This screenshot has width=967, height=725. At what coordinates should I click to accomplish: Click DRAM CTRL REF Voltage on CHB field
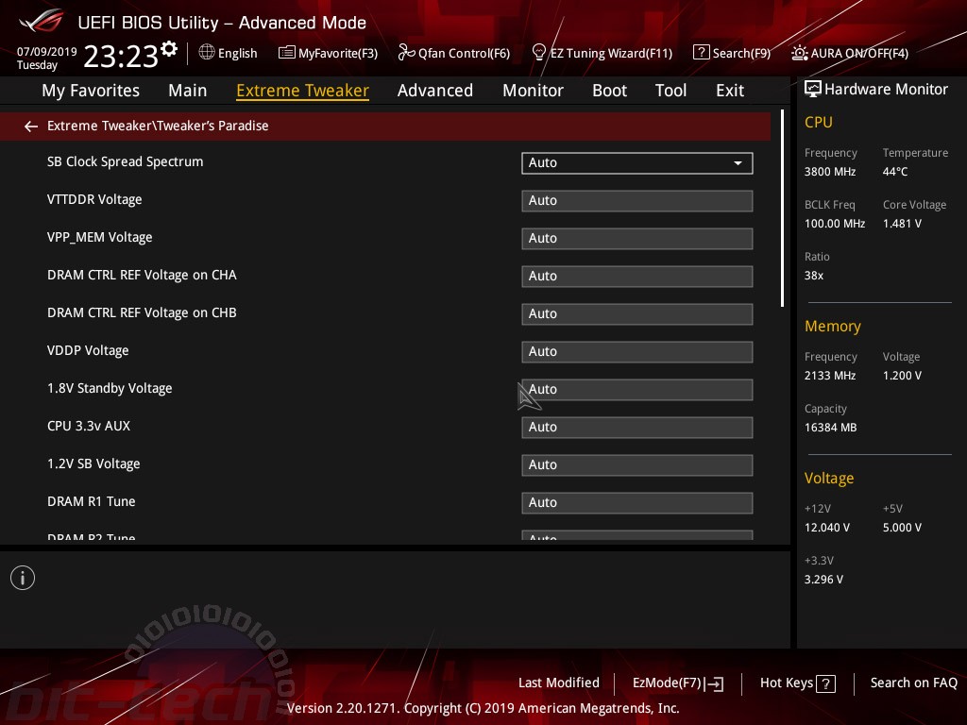pos(637,313)
